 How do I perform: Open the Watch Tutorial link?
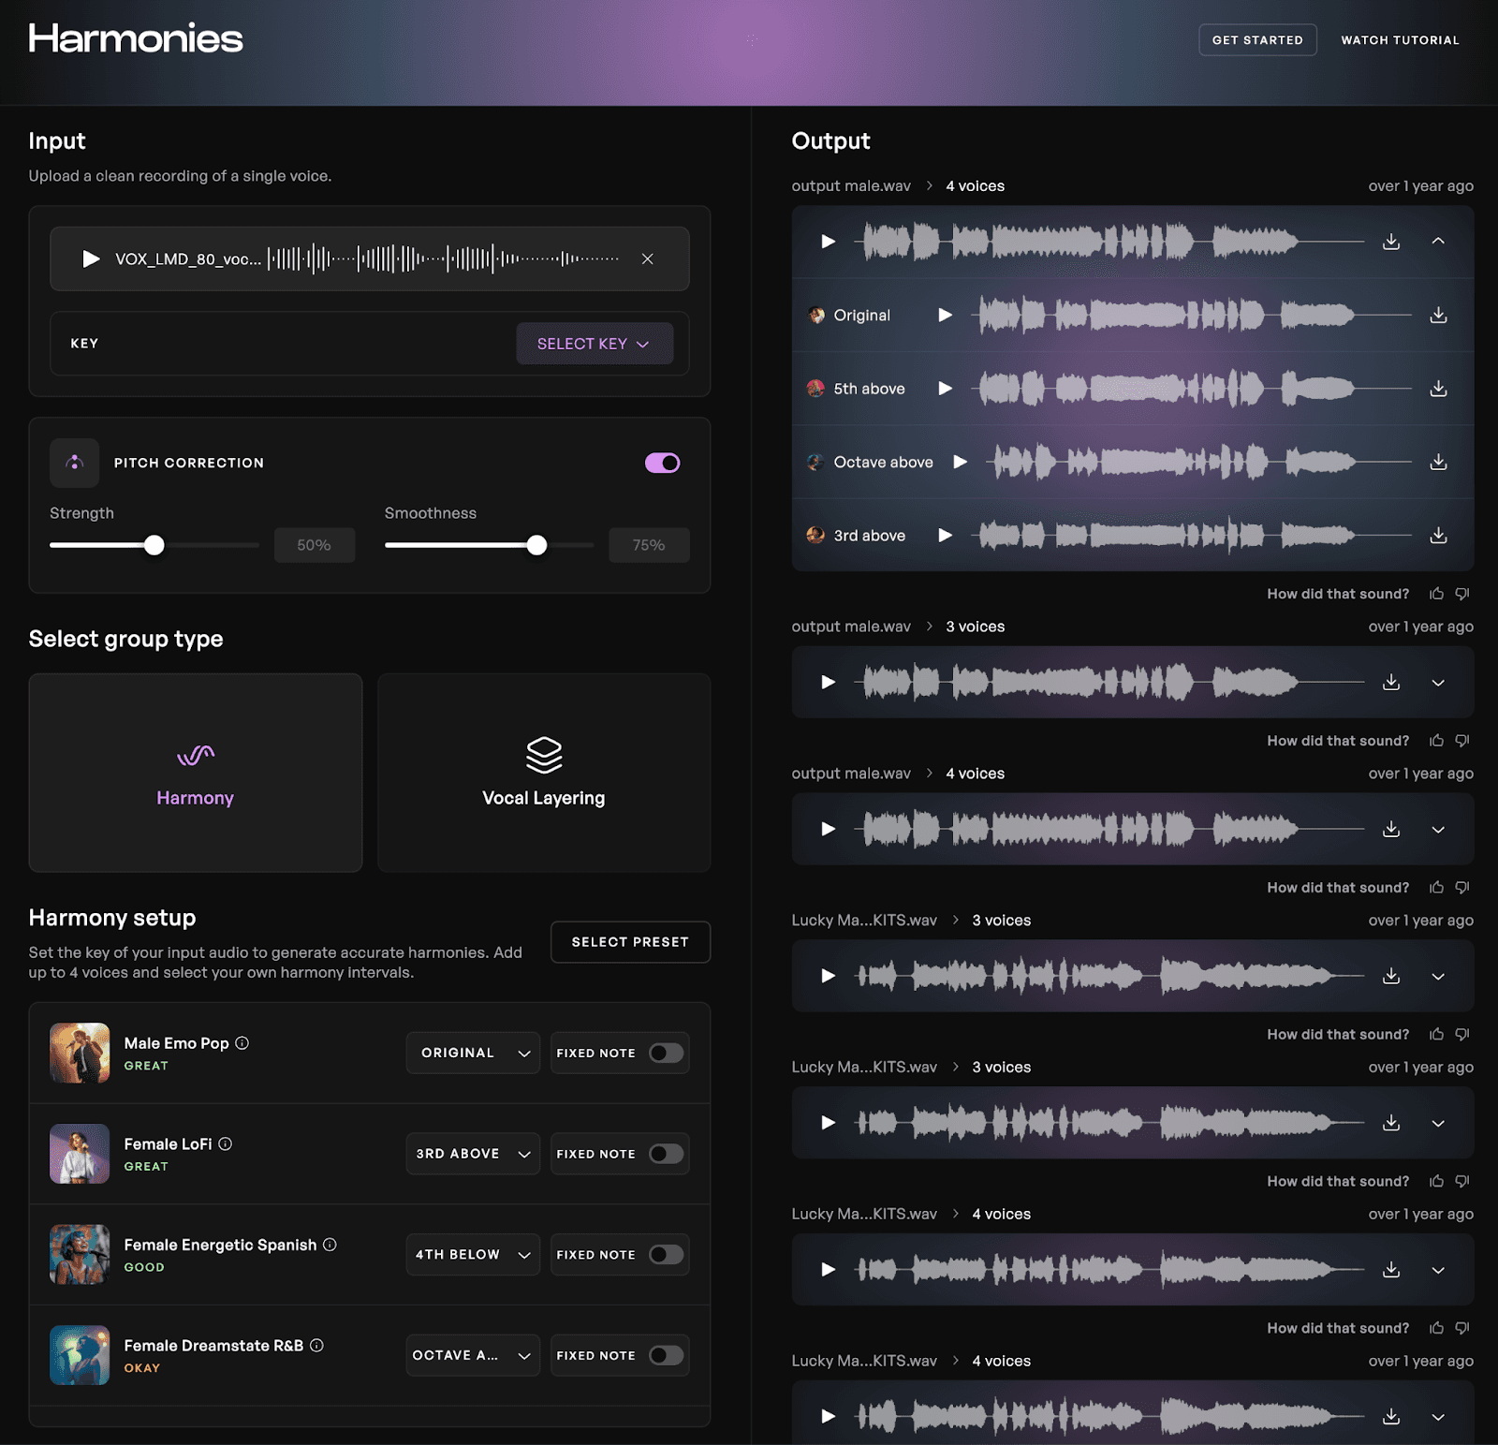[x=1400, y=40]
